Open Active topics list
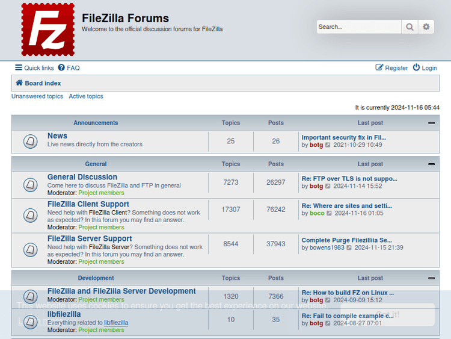The width and height of the screenshot is (451, 339). (86, 96)
